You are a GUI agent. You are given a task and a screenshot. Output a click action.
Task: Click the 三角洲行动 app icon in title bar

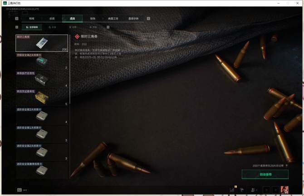click(x=5, y=3)
